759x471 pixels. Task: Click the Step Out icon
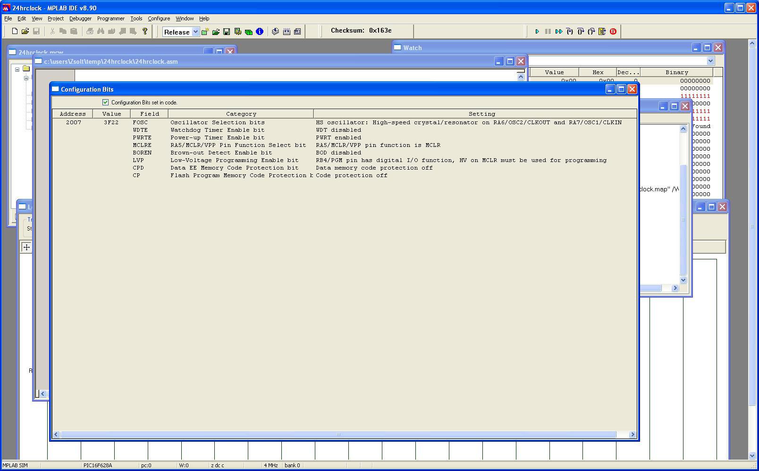[591, 32]
